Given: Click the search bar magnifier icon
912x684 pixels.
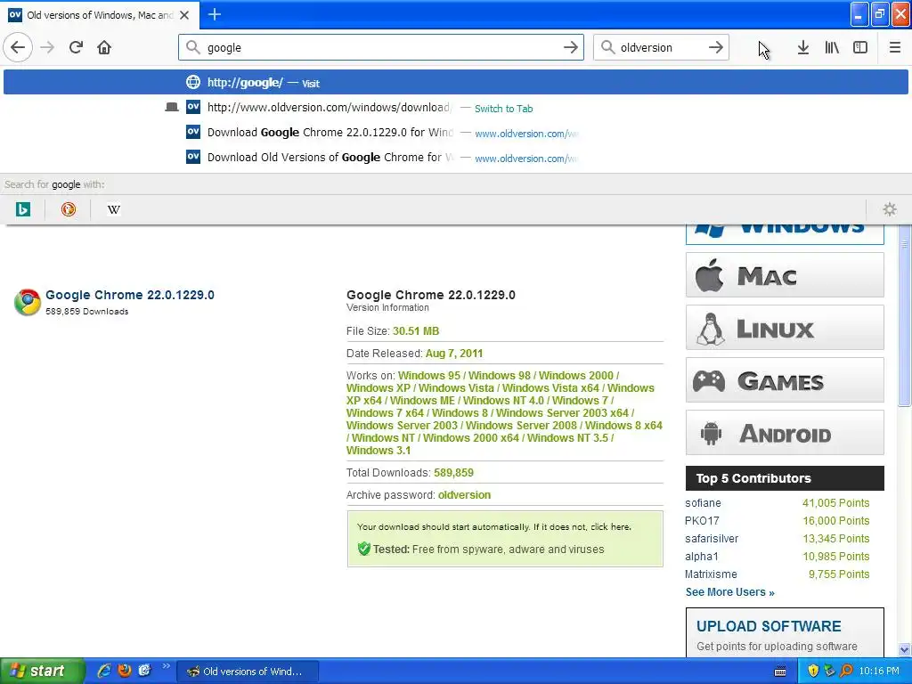Looking at the screenshot, I should (x=607, y=47).
